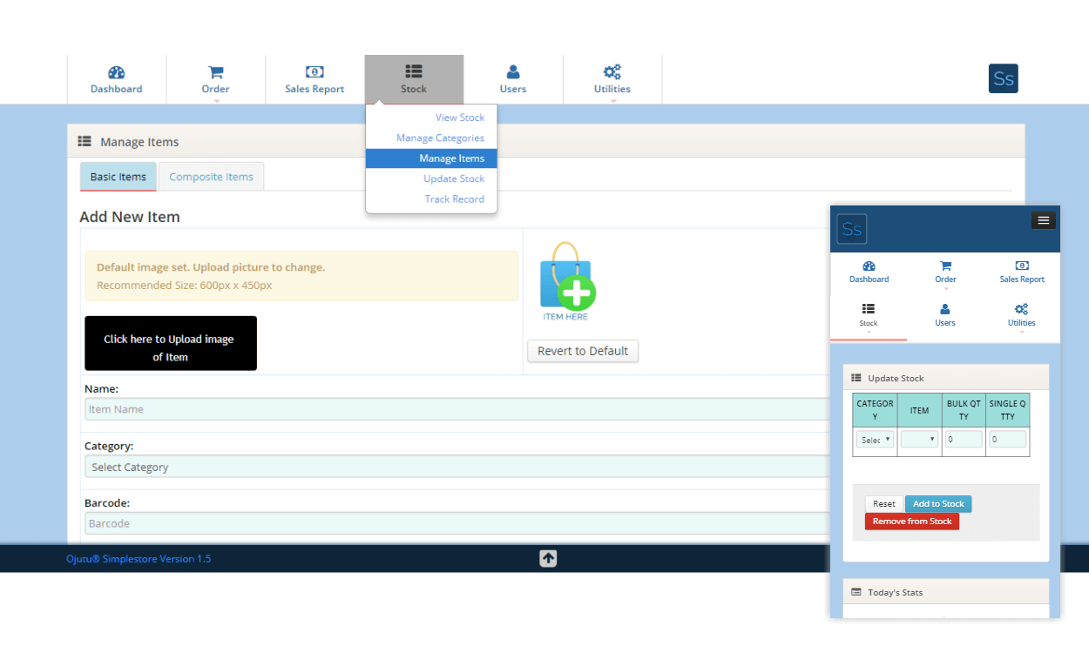Click the Stock list icon in main navbar
The height and width of the screenshot is (653, 1089).
tap(414, 72)
